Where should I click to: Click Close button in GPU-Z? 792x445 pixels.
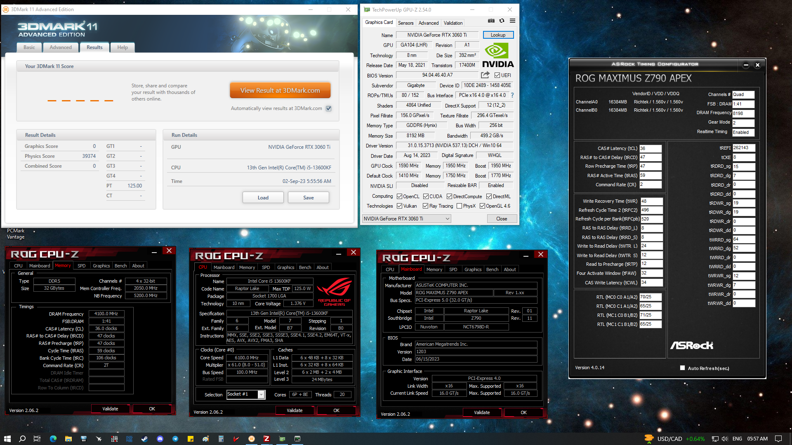(502, 219)
